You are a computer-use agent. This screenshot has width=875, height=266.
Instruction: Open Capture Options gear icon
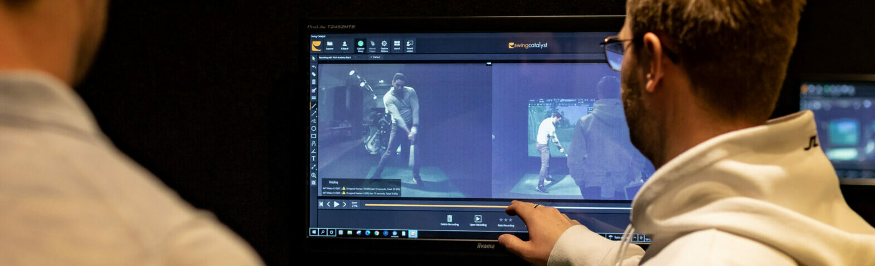[384, 45]
